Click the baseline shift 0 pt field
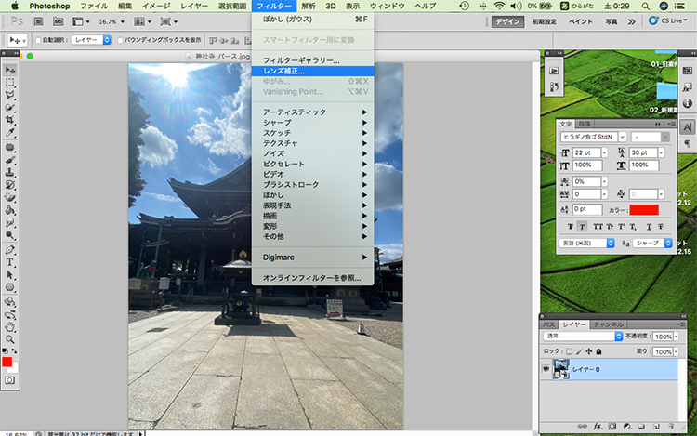Viewport: 697px width, 436px height. click(x=586, y=209)
